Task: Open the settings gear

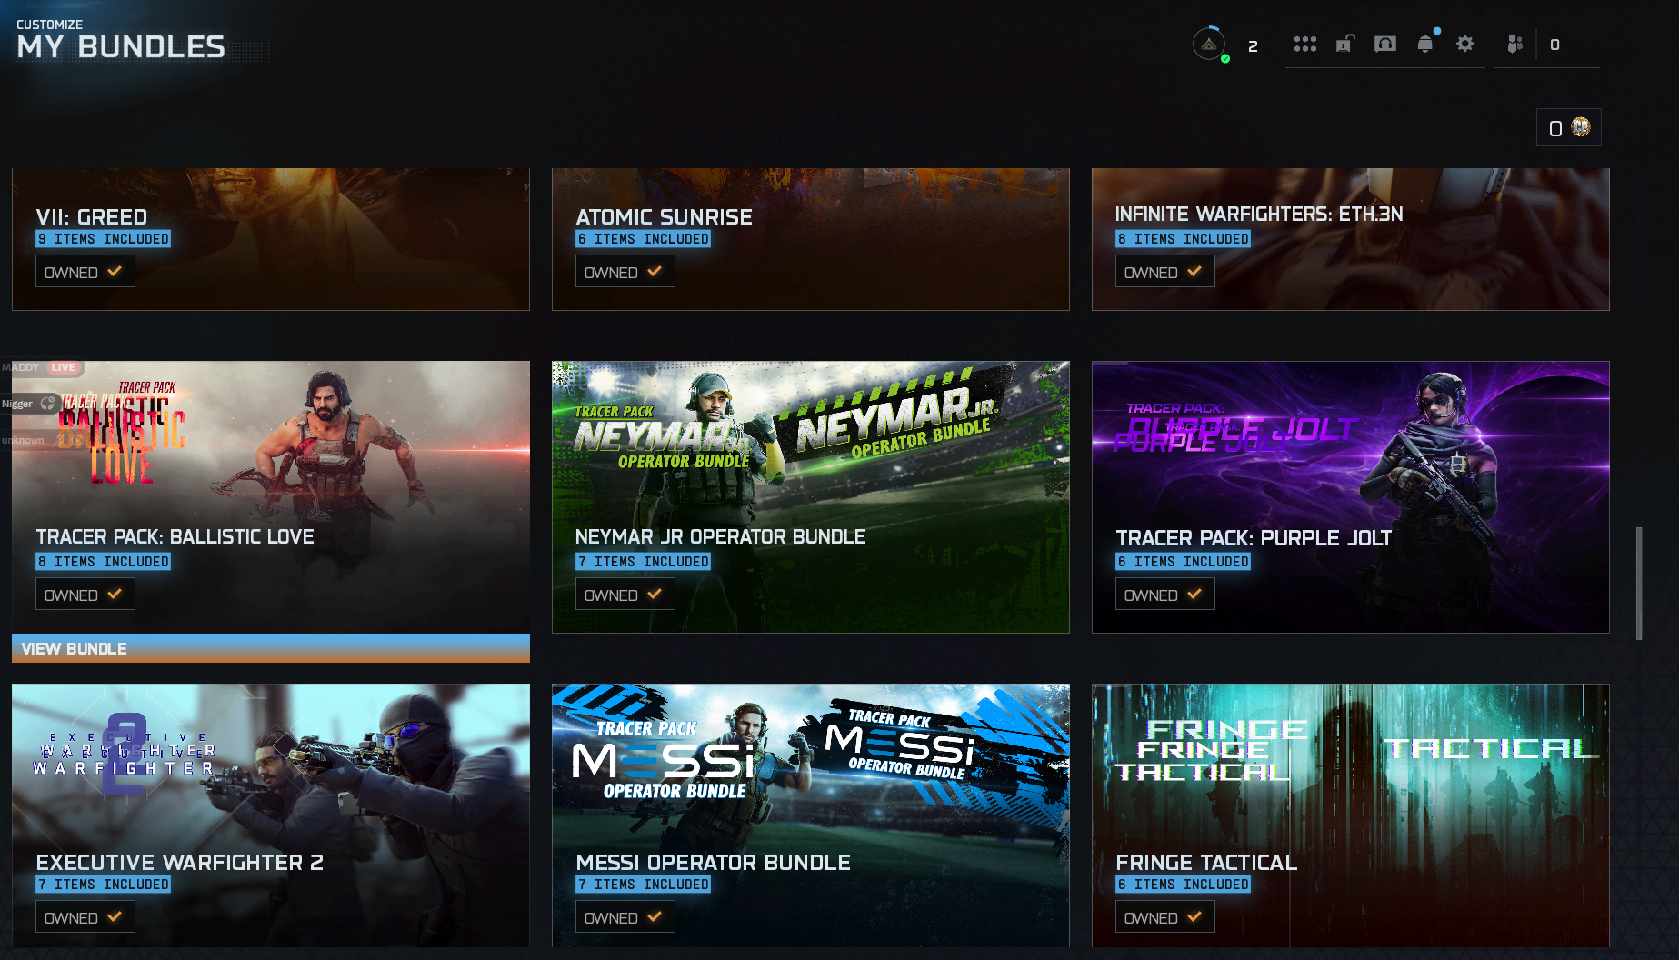Action: coord(1465,44)
